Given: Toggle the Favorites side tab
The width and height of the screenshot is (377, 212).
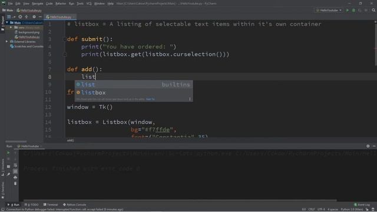Looking at the screenshot, I should (x=2, y=191).
